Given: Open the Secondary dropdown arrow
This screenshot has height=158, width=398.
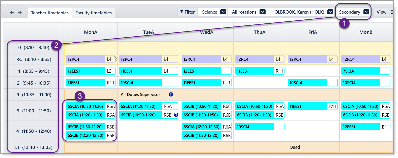Looking at the screenshot, I should coord(366,12).
